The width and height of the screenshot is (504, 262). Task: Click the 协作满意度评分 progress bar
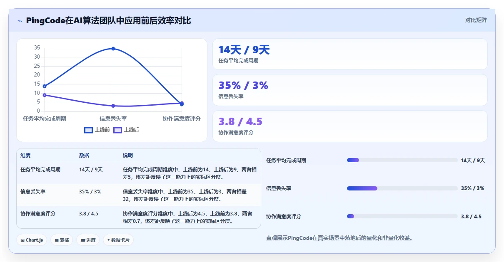(x=402, y=216)
